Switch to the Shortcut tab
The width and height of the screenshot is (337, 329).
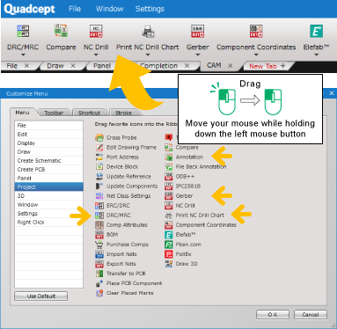pos(89,113)
